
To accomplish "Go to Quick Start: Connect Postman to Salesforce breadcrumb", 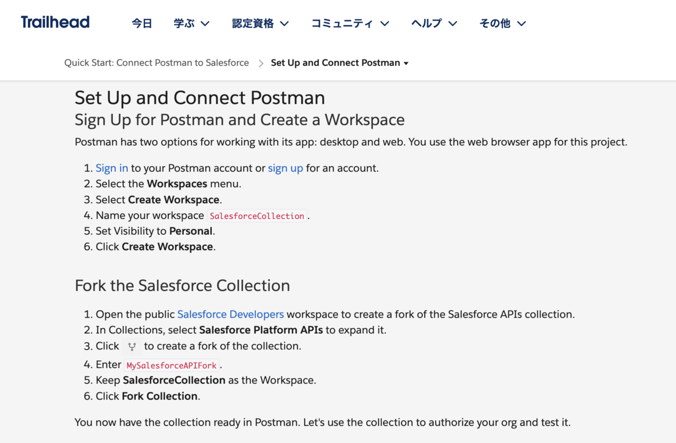I will click(157, 63).
